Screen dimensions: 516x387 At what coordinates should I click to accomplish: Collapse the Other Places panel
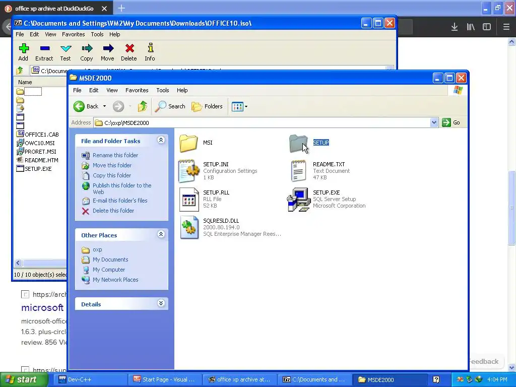pyautogui.click(x=161, y=234)
